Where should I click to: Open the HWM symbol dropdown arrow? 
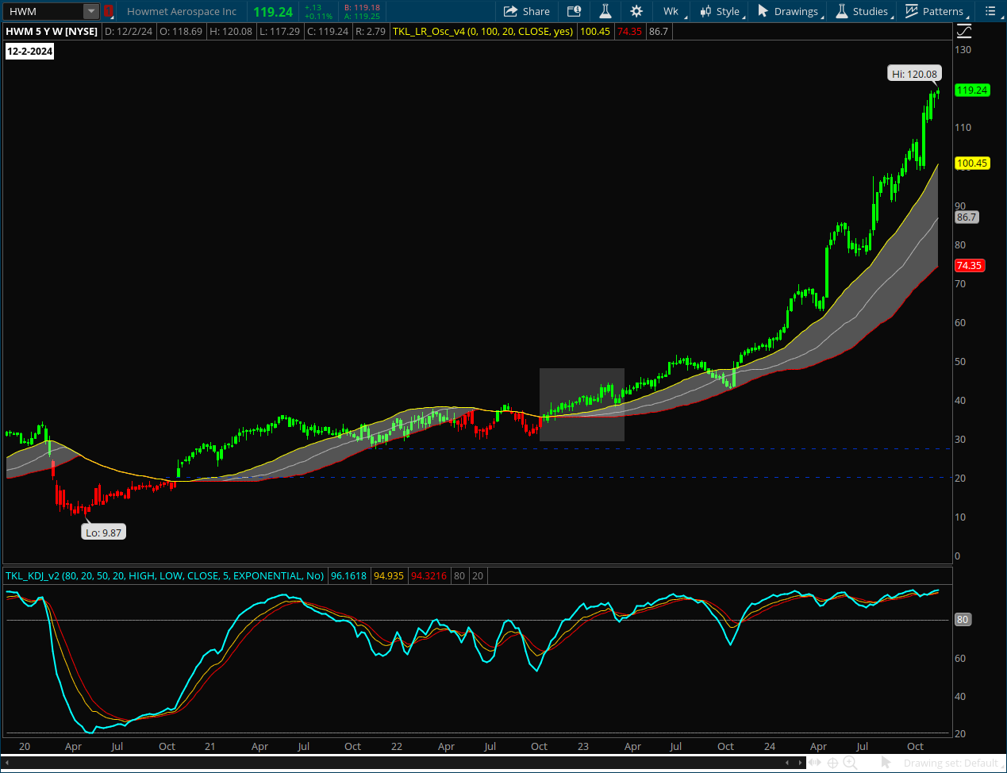(91, 11)
